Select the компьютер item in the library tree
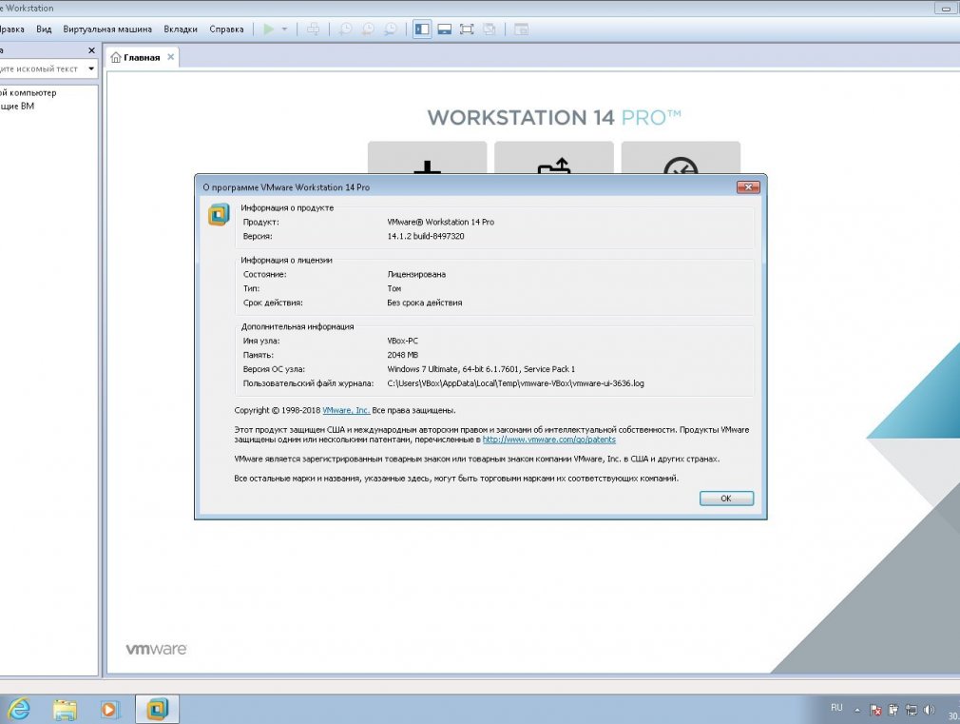This screenshot has height=724, width=960. pyautogui.click(x=29, y=92)
